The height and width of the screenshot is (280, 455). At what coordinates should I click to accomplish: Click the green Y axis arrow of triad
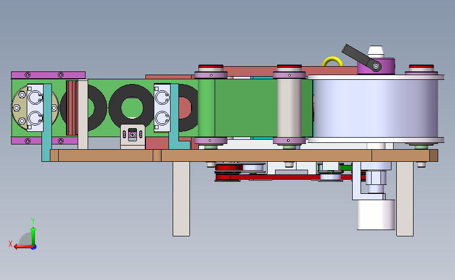pyautogui.click(x=33, y=236)
